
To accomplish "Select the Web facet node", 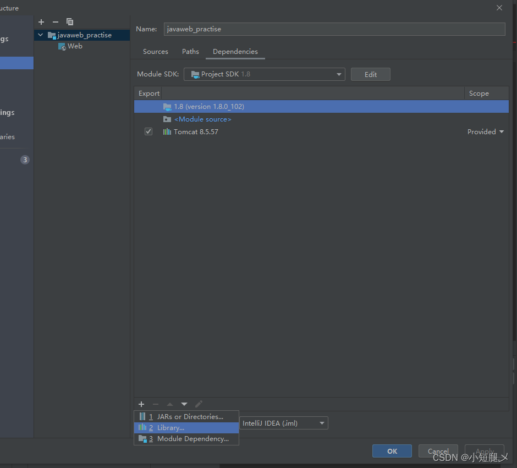I will (75, 46).
